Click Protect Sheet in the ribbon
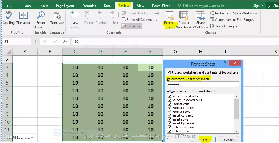 (x=169, y=20)
